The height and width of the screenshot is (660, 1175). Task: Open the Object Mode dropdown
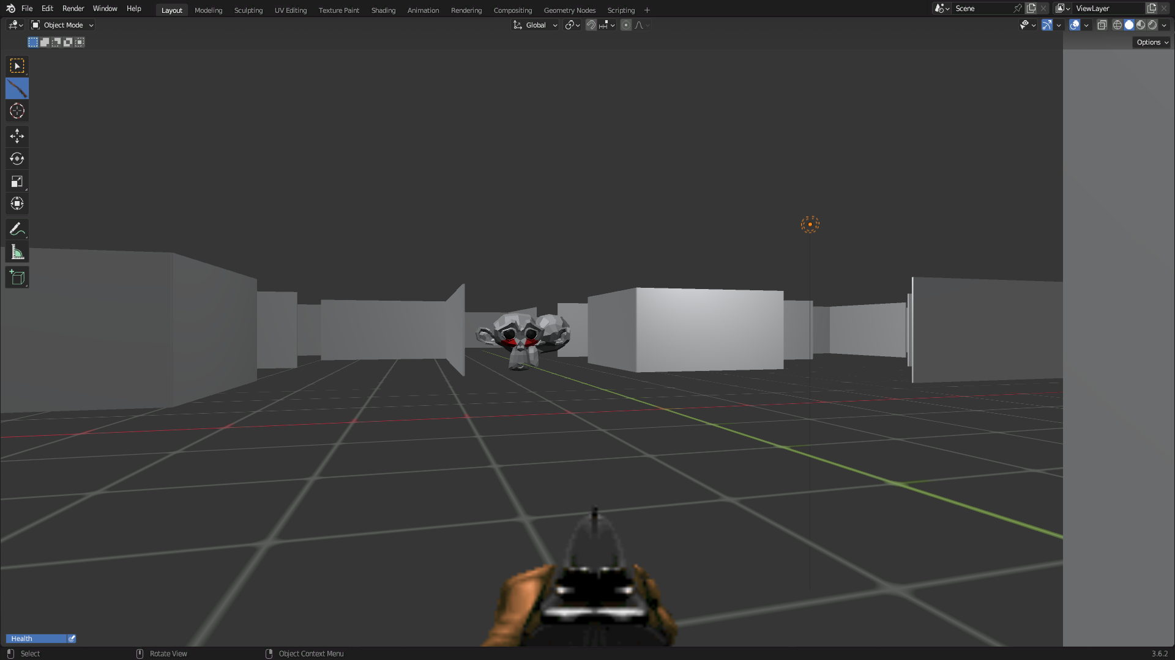pyautogui.click(x=62, y=25)
